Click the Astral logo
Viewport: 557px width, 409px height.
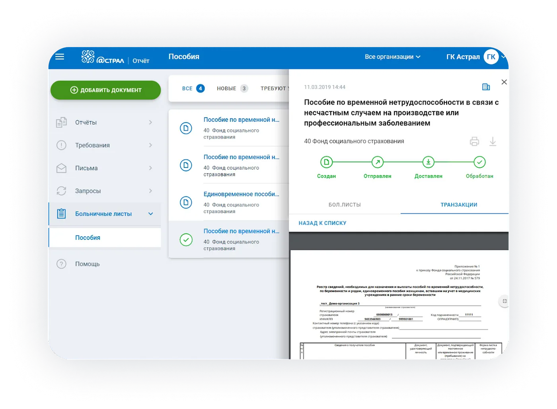(x=103, y=57)
